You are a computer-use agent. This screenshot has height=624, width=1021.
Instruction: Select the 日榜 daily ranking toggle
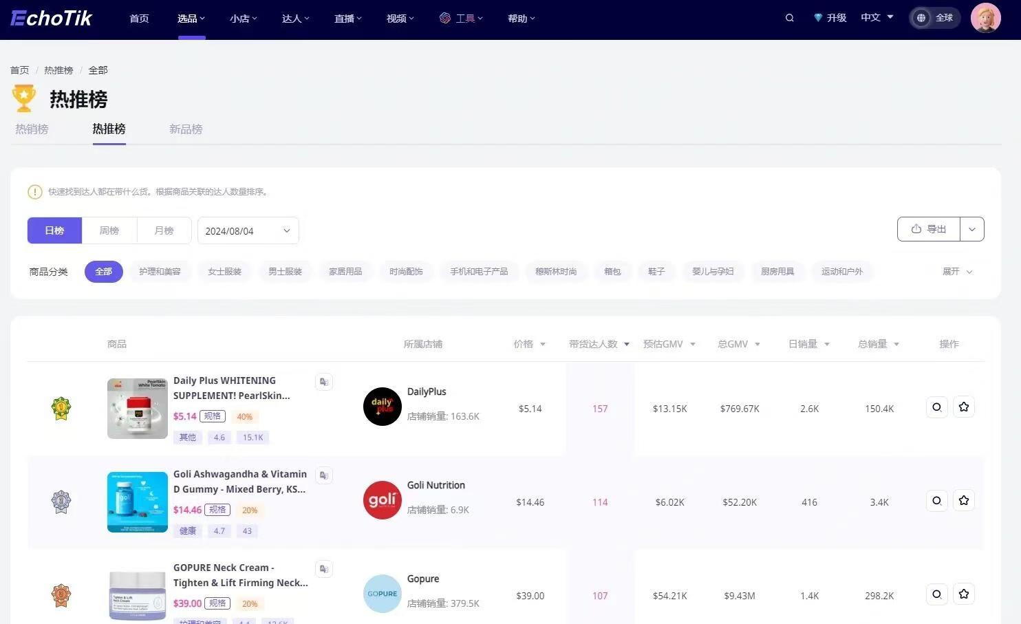tap(54, 230)
